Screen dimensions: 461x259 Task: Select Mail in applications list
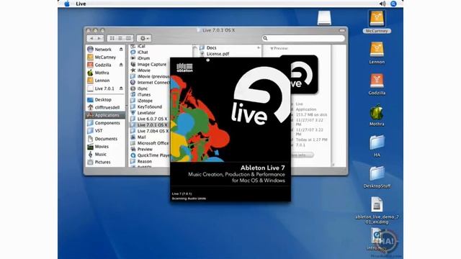click(x=138, y=137)
